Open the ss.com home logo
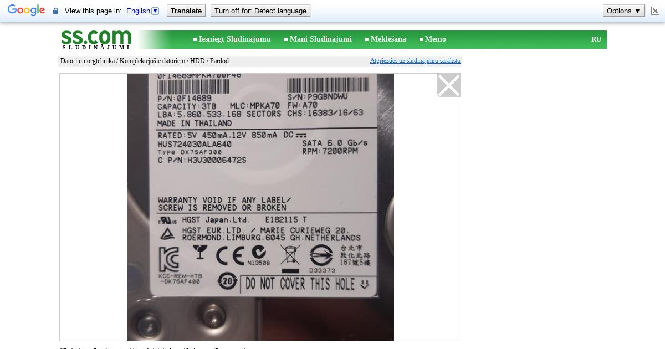665x349 pixels. pos(96,39)
